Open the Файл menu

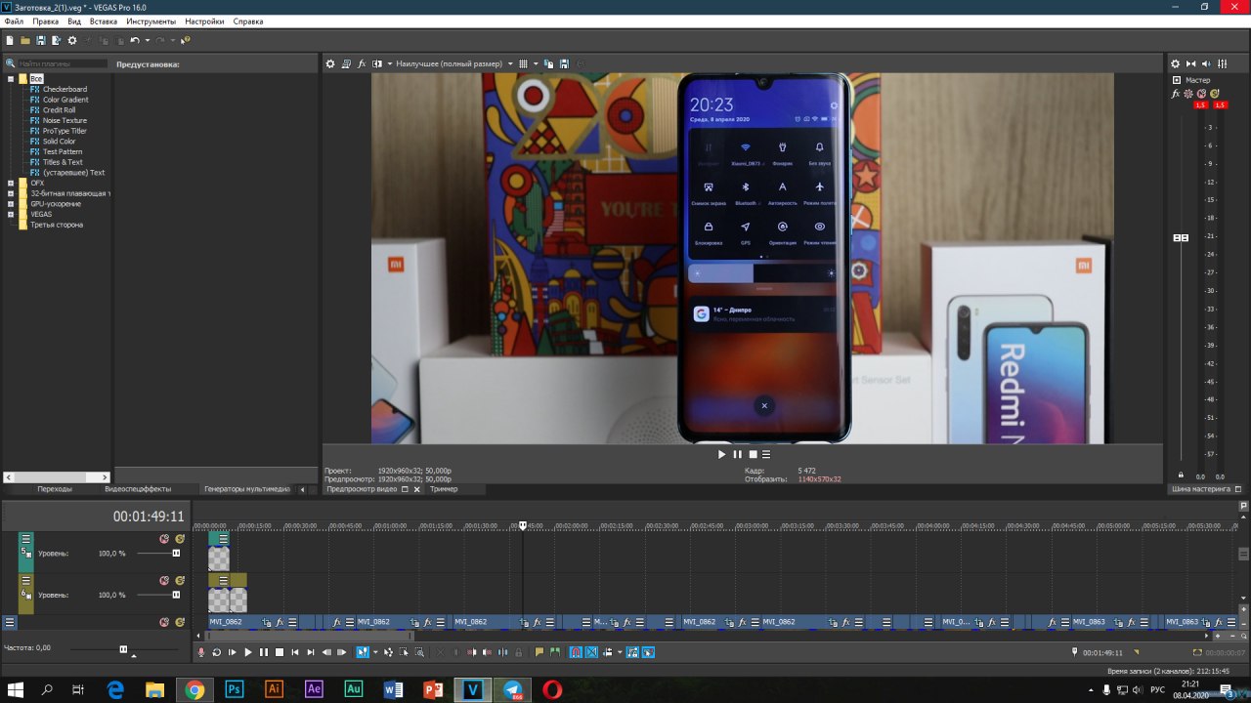14,21
